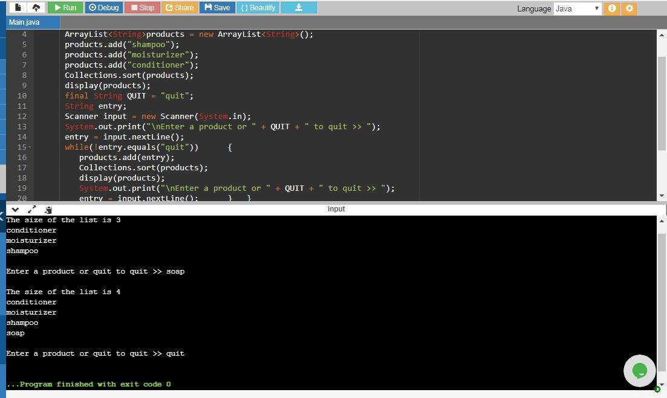Click 'products.add(entry);' on line 16
The width and height of the screenshot is (667, 398).
127,158
